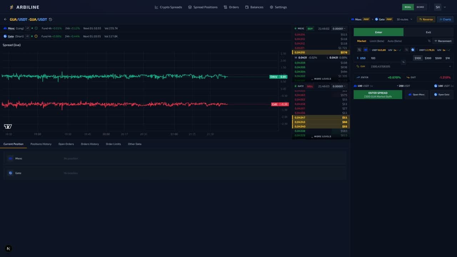Screen dimensions: 457x257
Task: Click the percent icon next to Reconnect
Action: point(429,41)
